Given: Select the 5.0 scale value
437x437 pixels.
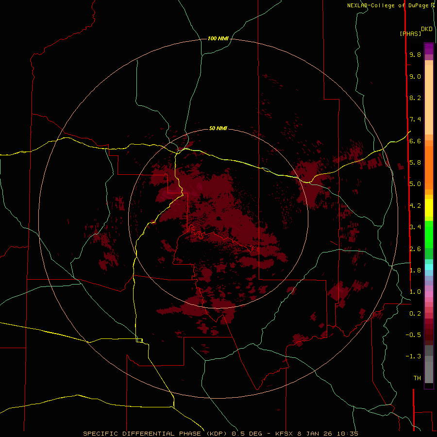Looking at the screenshot, I should pos(415,184).
